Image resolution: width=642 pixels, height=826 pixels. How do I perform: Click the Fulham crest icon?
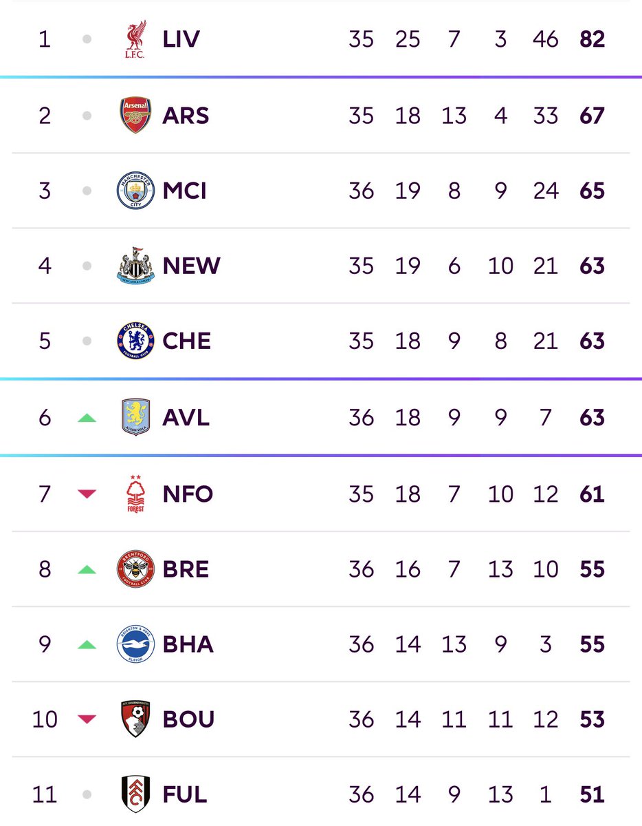click(136, 795)
